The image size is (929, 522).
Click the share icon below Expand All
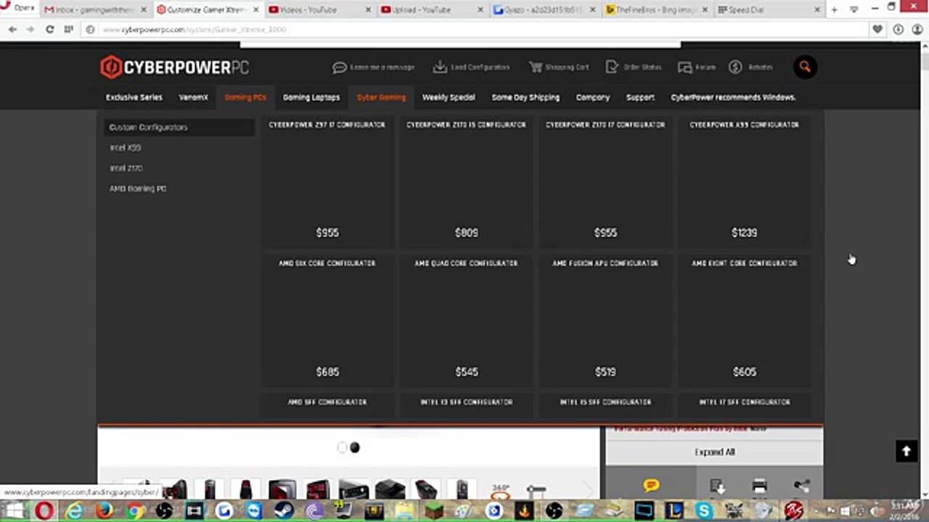click(801, 486)
